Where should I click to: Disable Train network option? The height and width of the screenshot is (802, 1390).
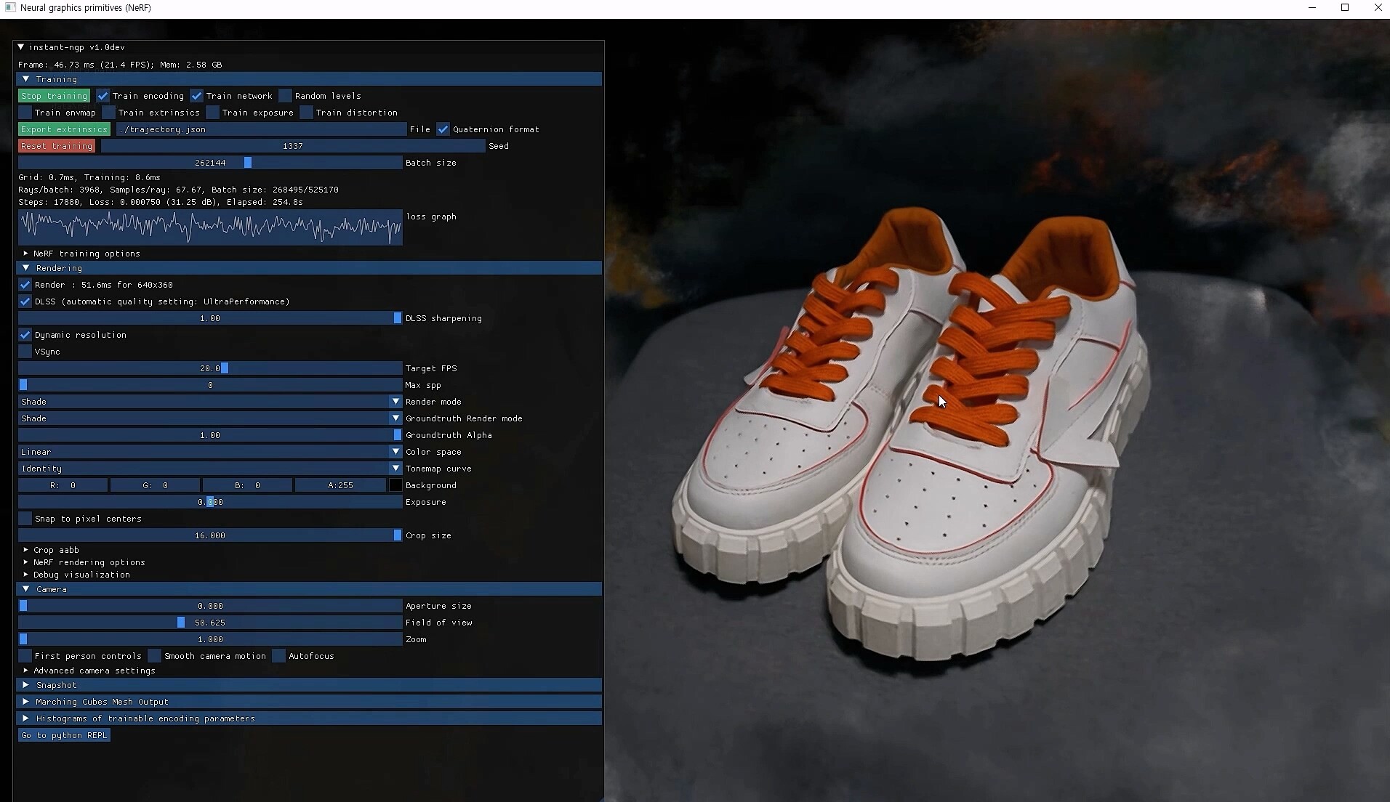tap(197, 95)
